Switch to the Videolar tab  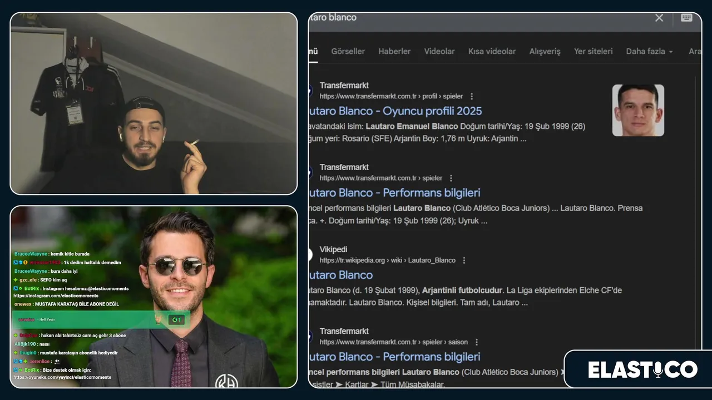pyautogui.click(x=439, y=51)
